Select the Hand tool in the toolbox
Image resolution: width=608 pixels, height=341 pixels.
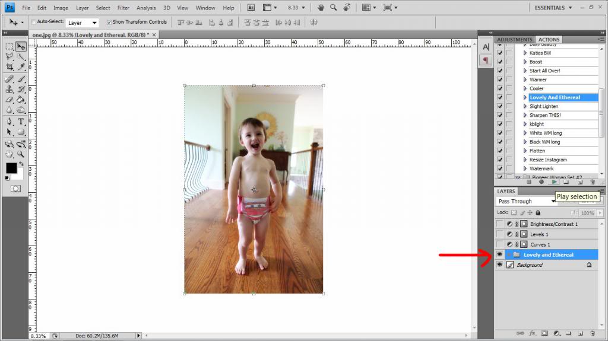(x=9, y=154)
